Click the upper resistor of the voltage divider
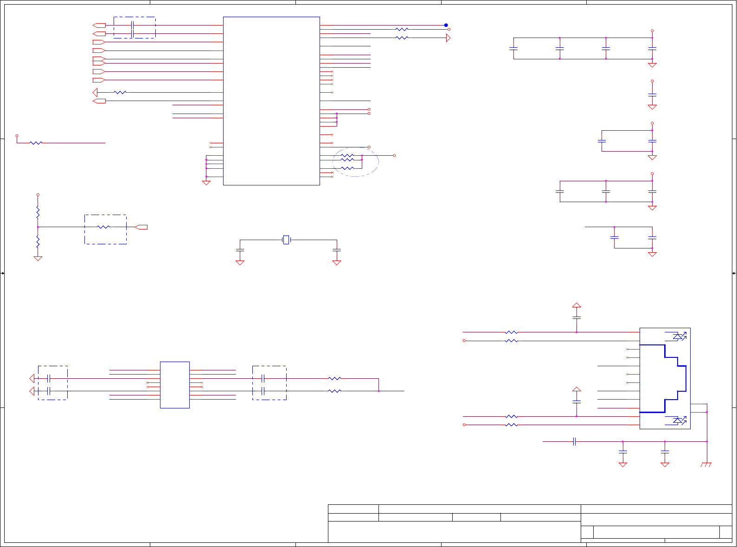Screen dimensions: 737x547 (38, 213)
